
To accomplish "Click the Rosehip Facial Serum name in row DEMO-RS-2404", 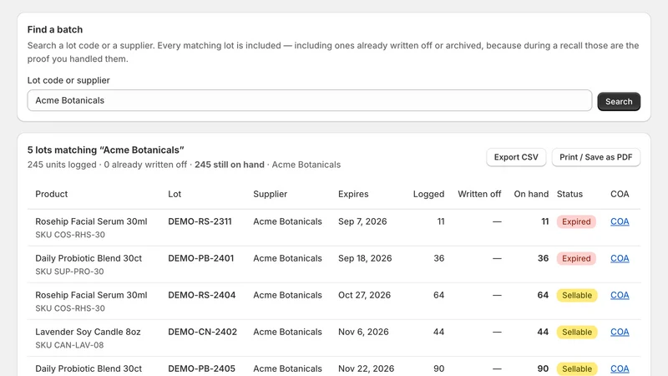I will [x=91, y=295].
